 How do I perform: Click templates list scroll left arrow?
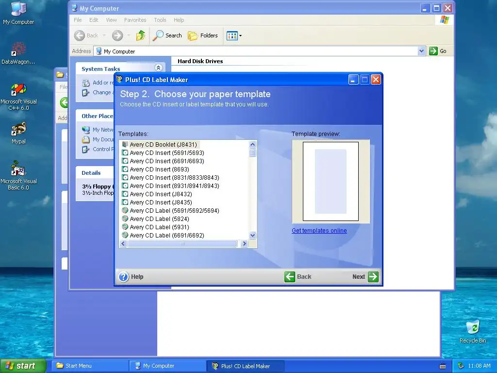click(x=123, y=244)
